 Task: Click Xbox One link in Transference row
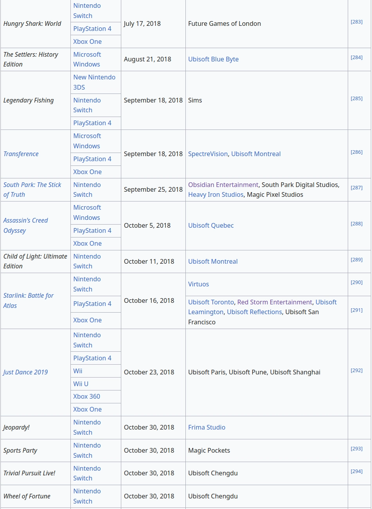87,172
